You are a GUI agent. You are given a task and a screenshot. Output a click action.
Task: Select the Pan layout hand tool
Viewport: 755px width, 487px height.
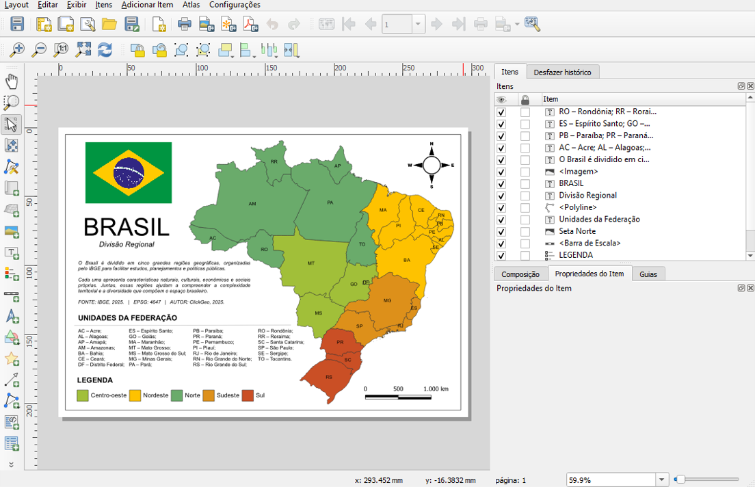coord(12,82)
